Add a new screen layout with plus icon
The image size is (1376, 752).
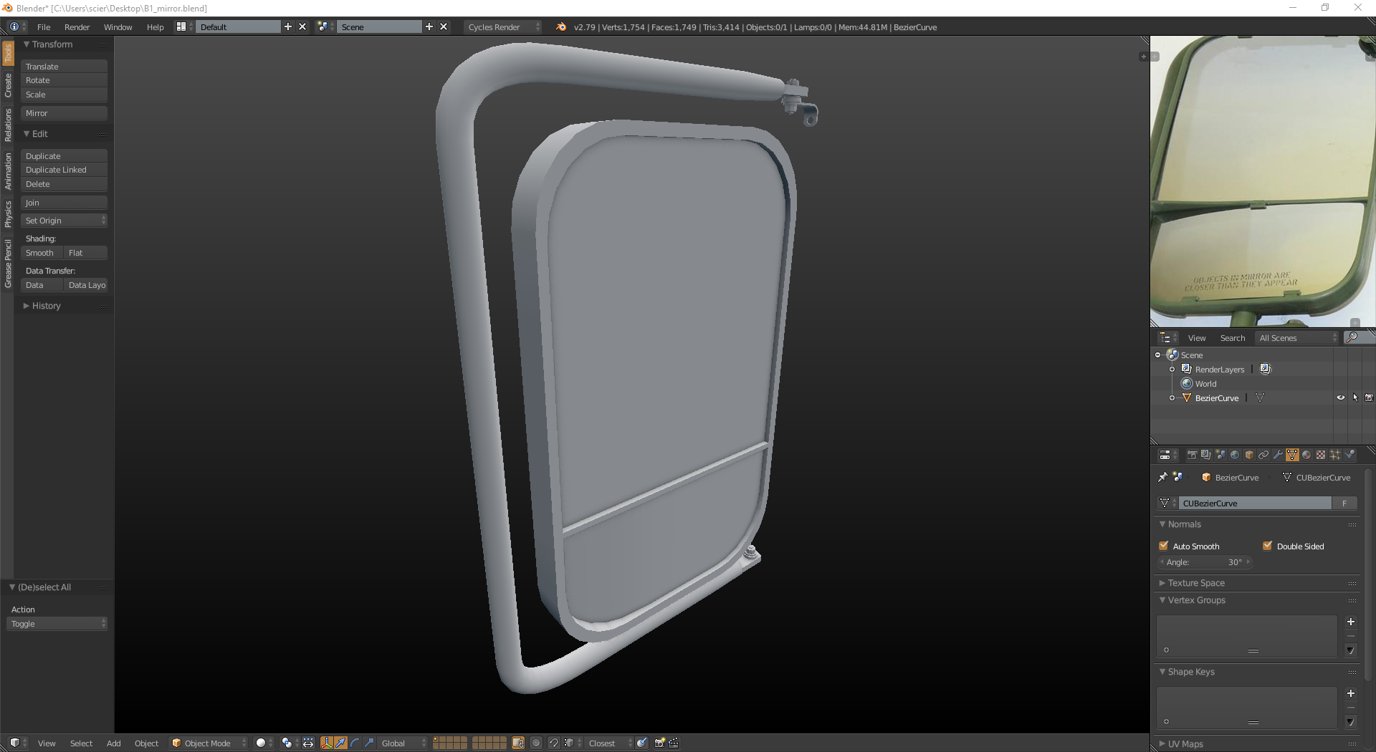pos(288,26)
